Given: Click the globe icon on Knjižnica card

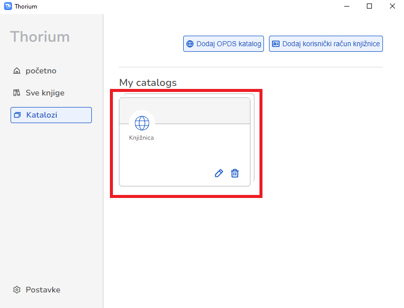Looking at the screenshot, I should tap(142, 123).
